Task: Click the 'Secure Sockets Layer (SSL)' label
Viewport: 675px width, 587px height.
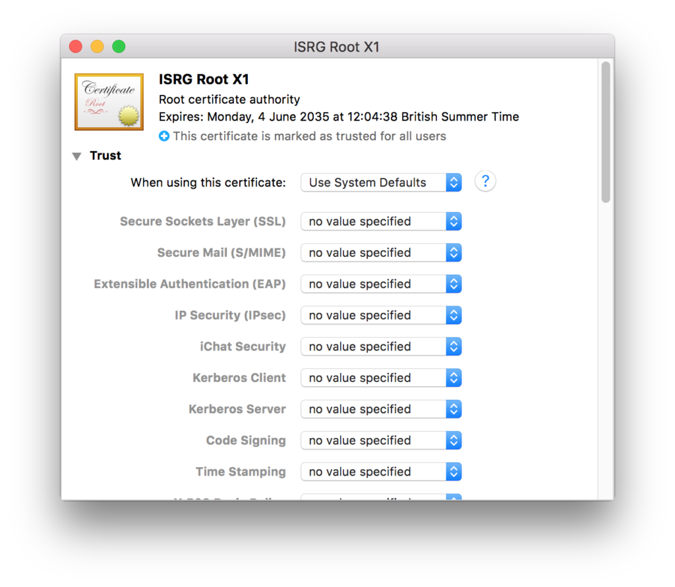Action: coord(203,221)
